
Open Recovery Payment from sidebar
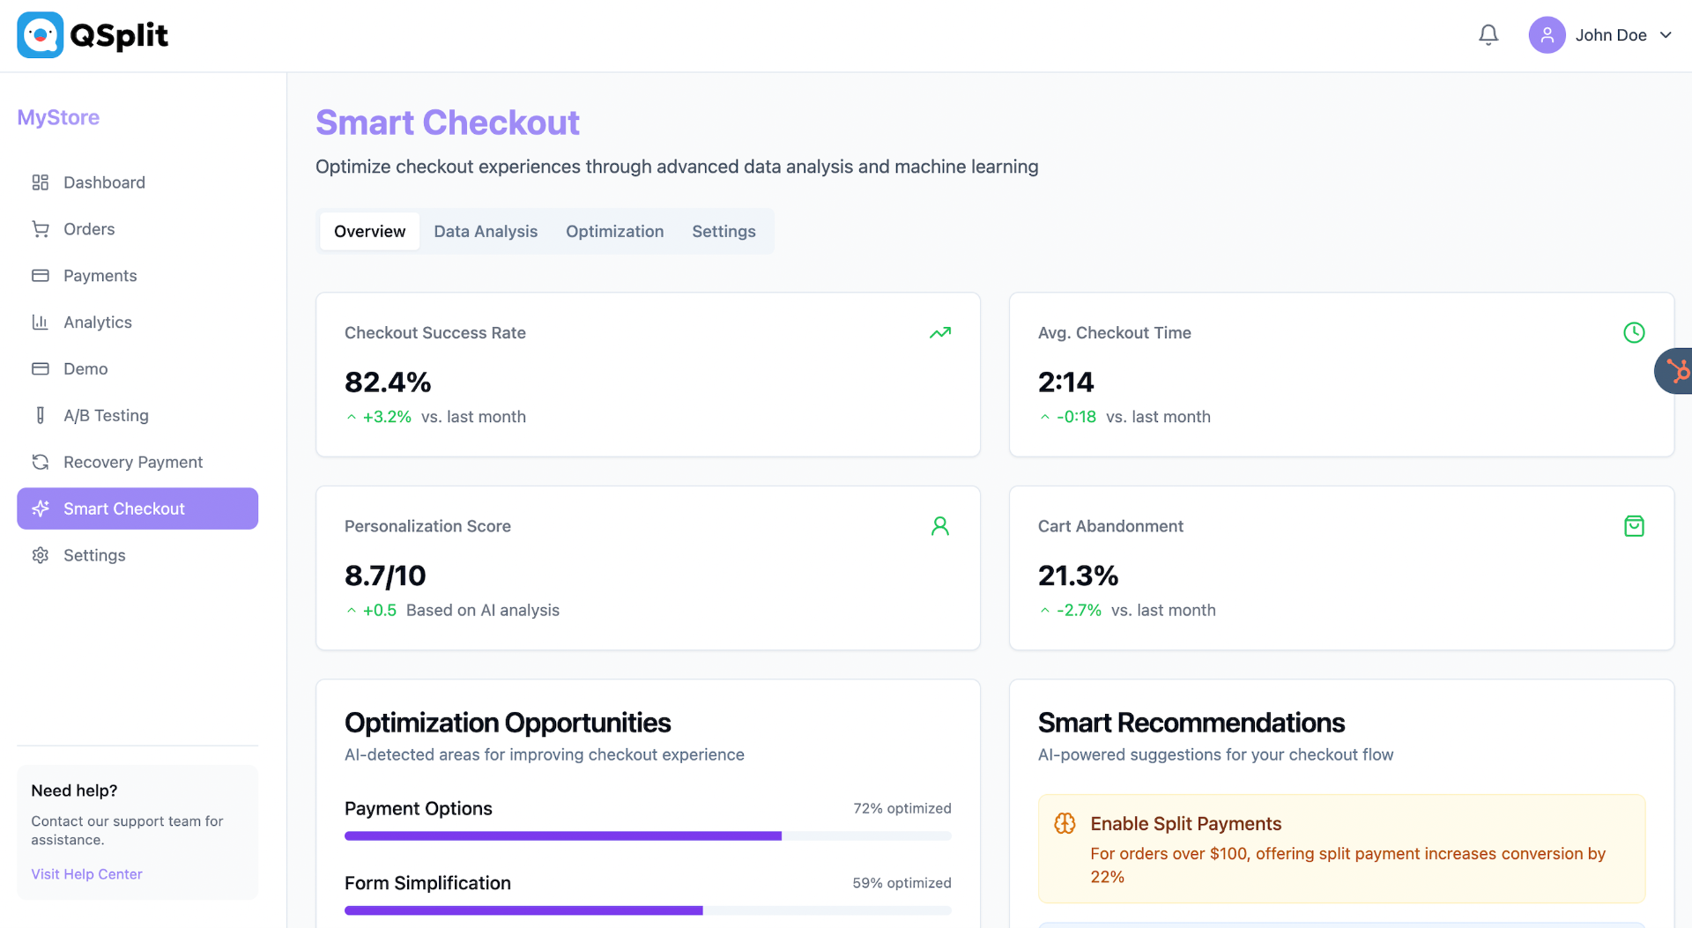[x=132, y=463]
